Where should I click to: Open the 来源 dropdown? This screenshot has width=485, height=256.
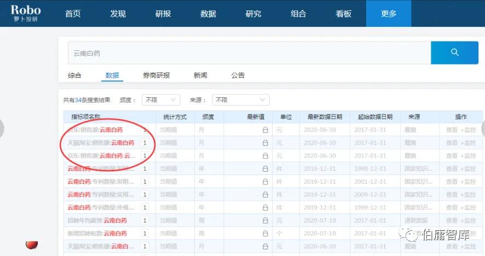pyautogui.click(x=241, y=100)
